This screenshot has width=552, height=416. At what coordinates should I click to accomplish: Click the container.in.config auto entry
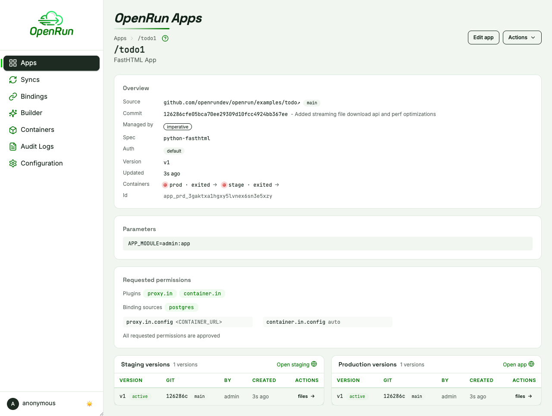[x=328, y=322]
